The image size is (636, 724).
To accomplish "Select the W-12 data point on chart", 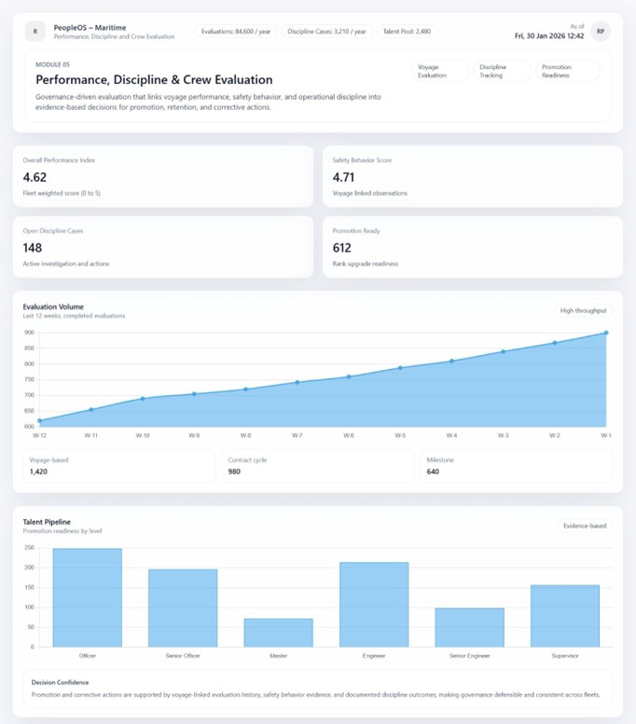I will 39,421.
